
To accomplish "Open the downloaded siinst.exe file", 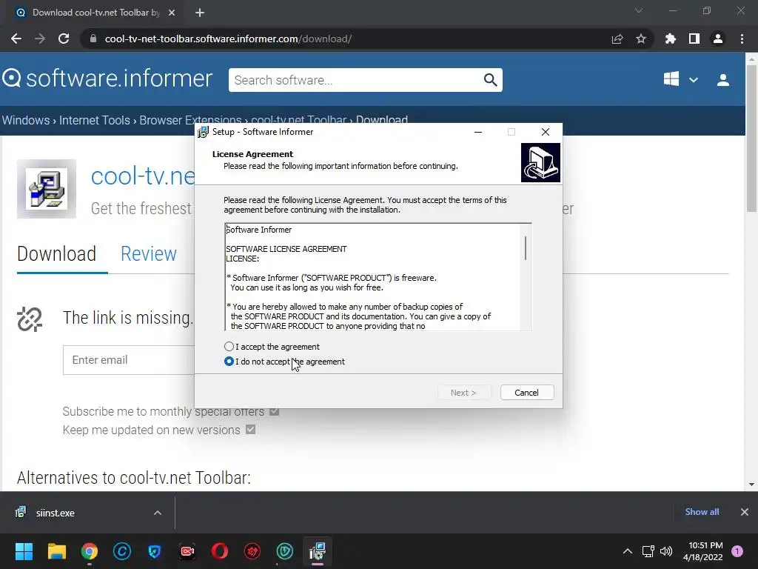I will 55,513.
